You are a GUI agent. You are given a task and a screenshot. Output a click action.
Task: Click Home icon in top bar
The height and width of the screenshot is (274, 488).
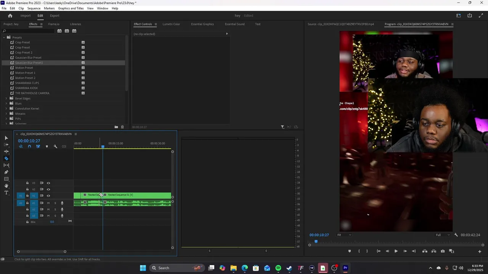tap(10, 16)
